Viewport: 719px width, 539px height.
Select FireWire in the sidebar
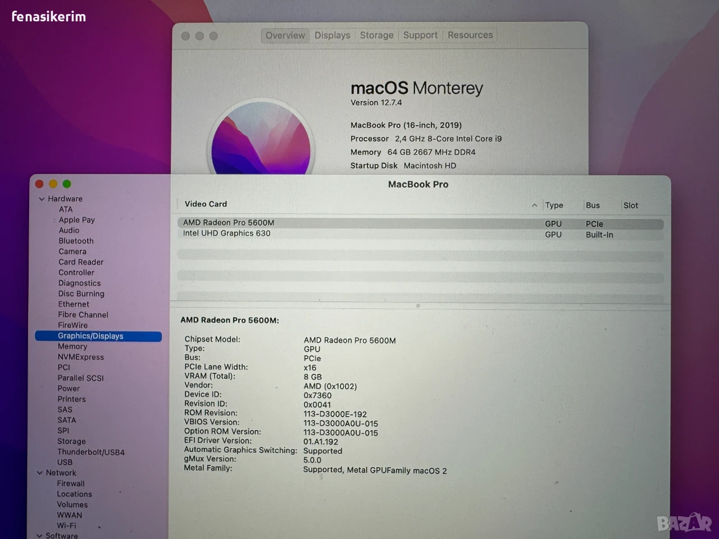(x=73, y=325)
